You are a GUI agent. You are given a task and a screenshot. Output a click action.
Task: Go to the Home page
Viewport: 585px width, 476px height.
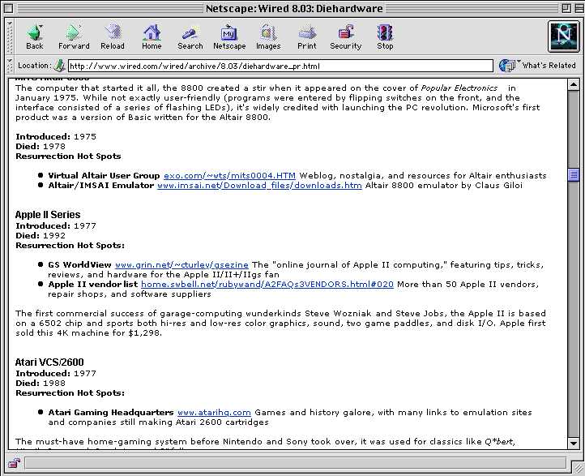pyautogui.click(x=152, y=36)
